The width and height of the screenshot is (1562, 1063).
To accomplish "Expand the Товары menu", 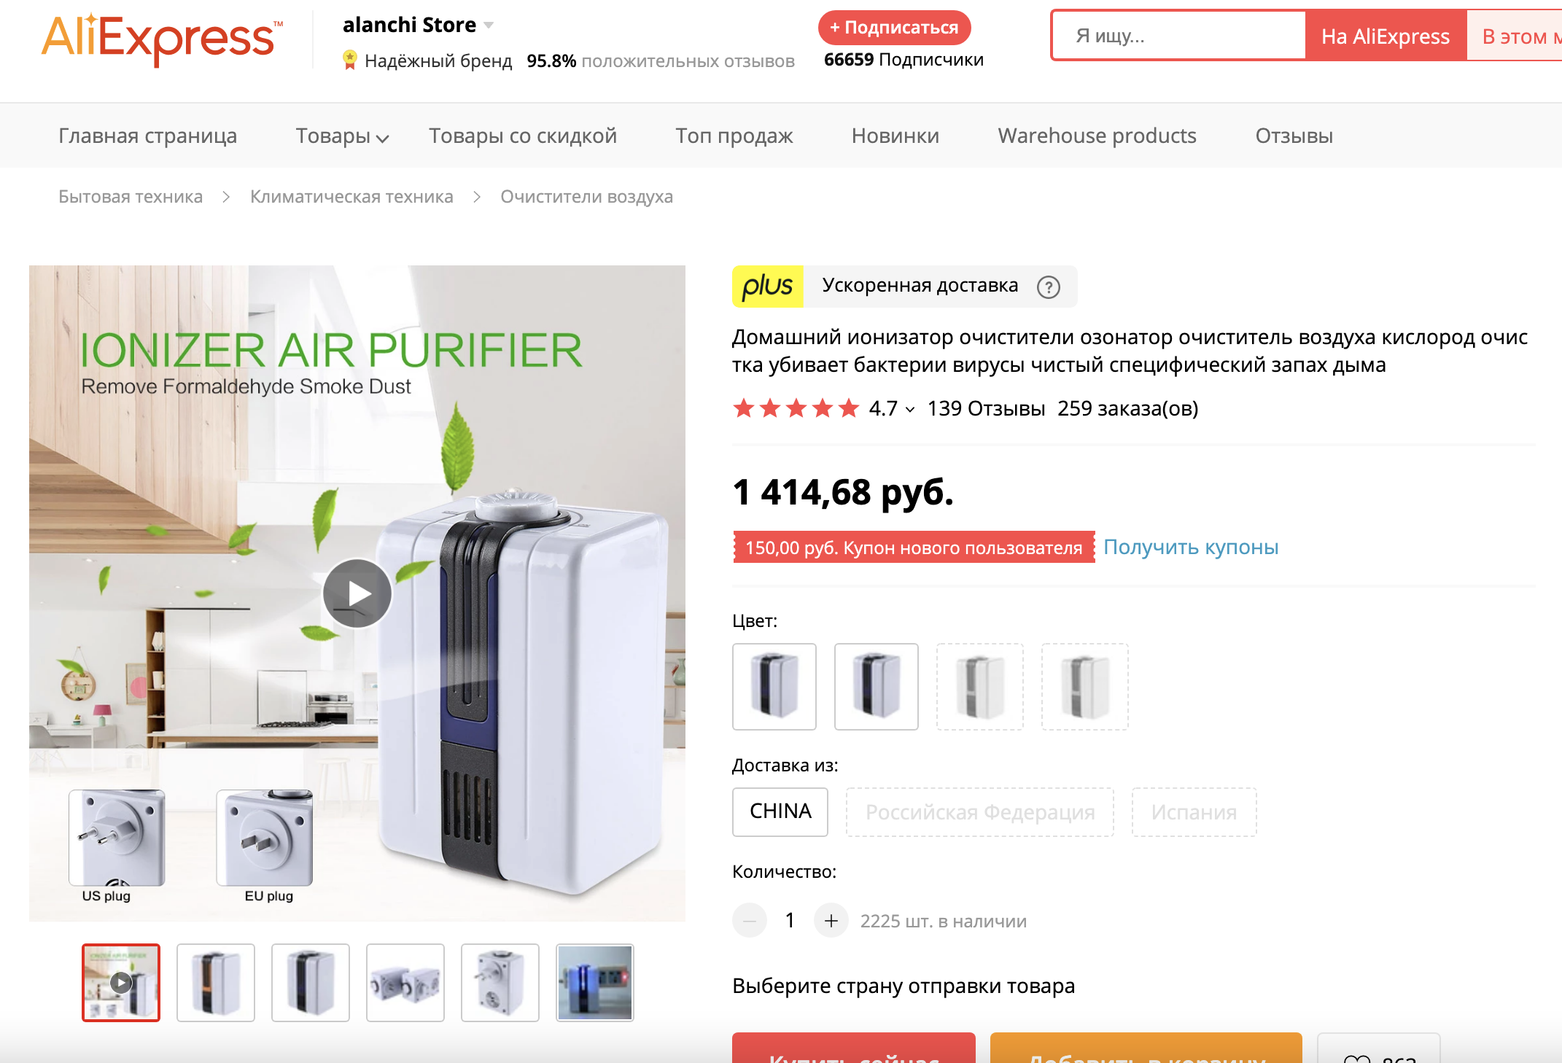I will coord(342,136).
